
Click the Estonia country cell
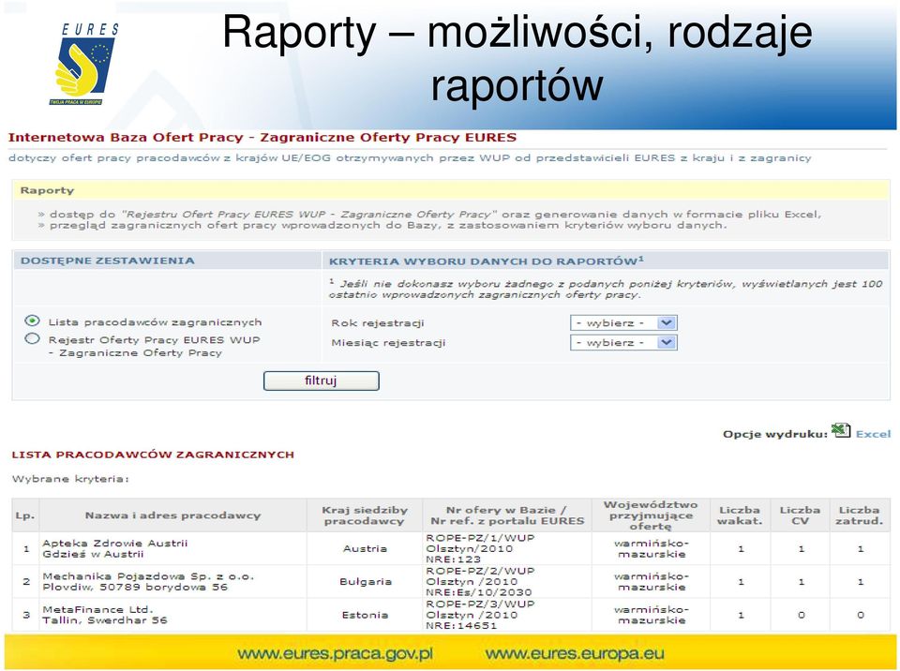tap(365, 615)
